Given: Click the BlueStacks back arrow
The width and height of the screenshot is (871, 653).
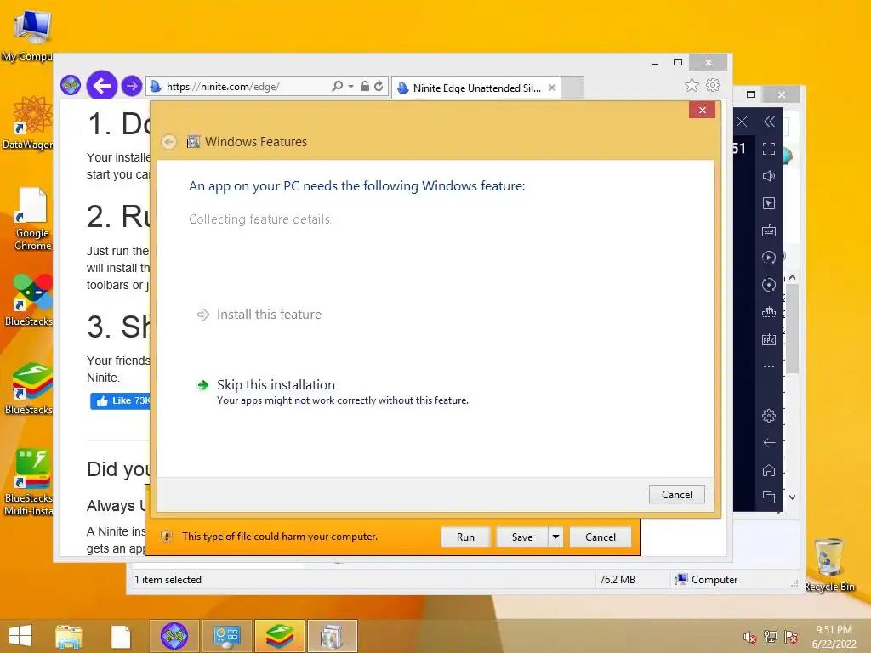Looking at the screenshot, I should (x=769, y=442).
